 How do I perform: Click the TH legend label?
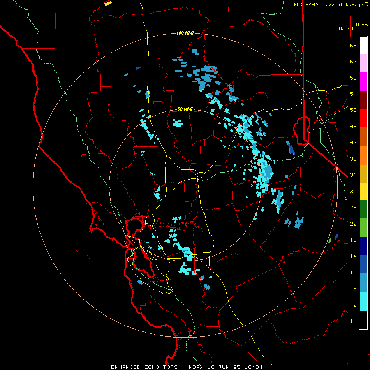[353, 321]
